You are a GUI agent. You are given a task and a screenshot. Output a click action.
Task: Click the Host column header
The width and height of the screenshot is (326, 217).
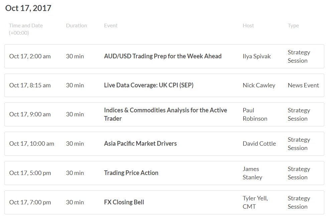coord(248,26)
